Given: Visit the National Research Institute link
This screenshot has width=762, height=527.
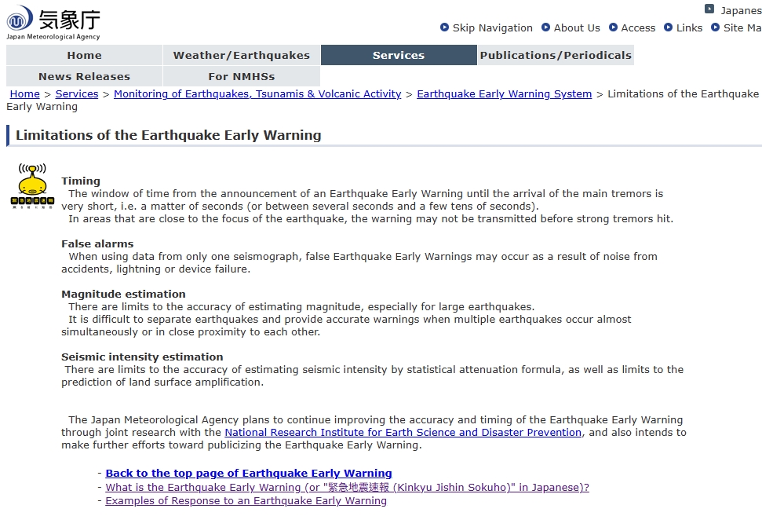Looking at the screenshot, I should tap(403, 433).
